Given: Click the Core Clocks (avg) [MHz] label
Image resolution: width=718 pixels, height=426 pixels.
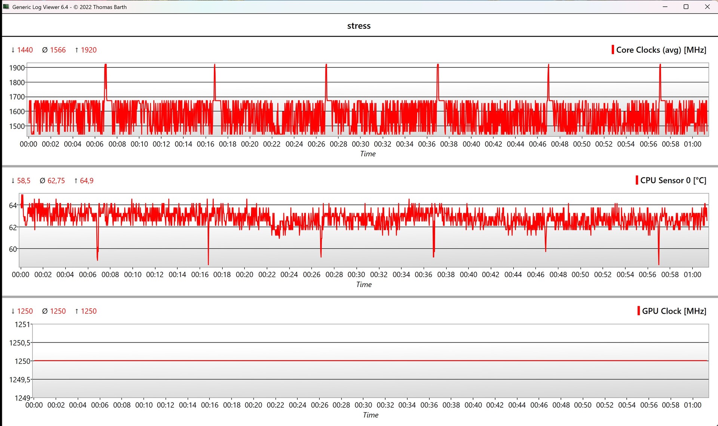Looking at the screenshot, I should click(x=661, y=50).
